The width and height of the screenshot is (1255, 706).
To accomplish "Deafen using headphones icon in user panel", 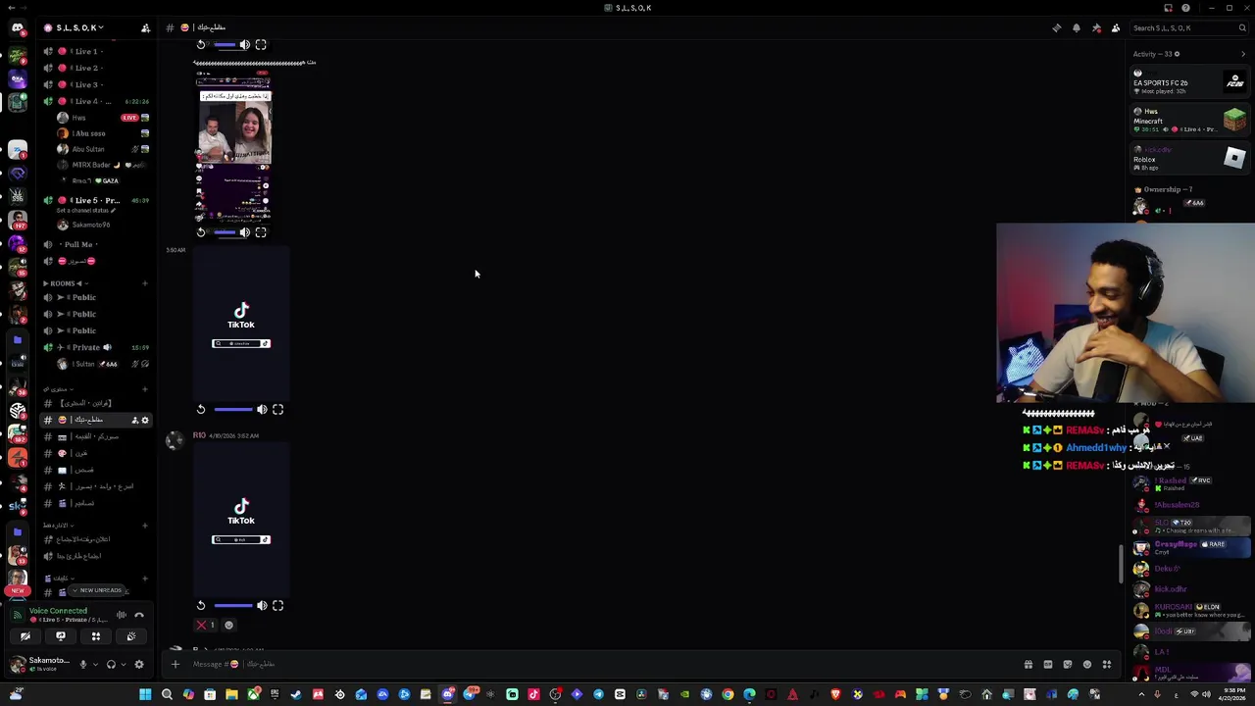I will (x=111, y=664).
